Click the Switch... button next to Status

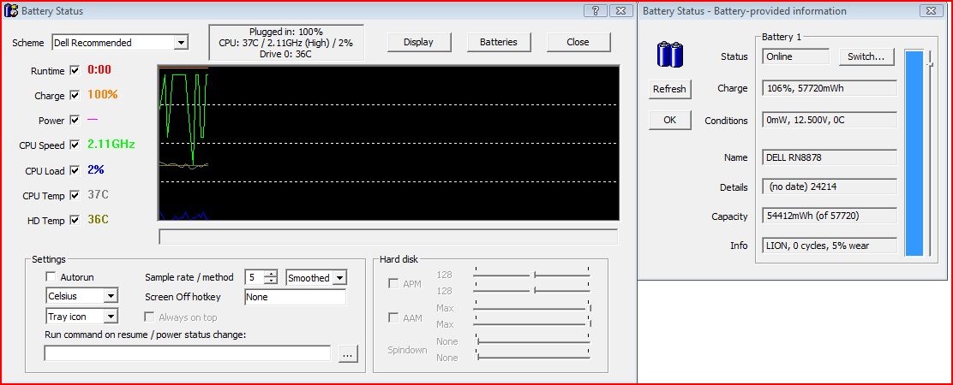click(866, 56)
